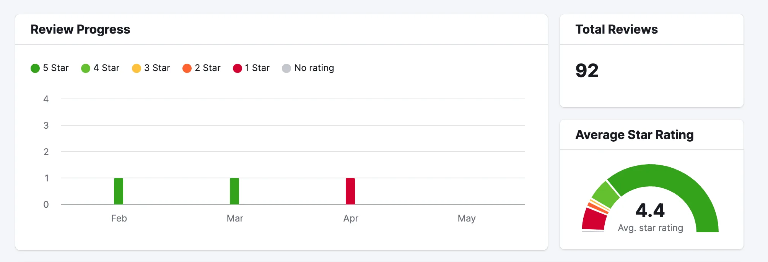Click the 1 Star red legend dot
Viewport: 768px width, 262px height.
point(238,68)
